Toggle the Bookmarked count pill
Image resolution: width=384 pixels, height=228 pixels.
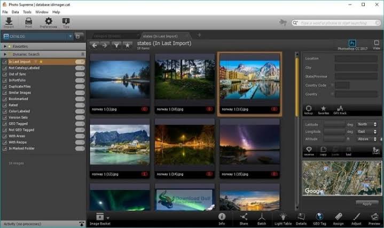(x=80, y=99)
